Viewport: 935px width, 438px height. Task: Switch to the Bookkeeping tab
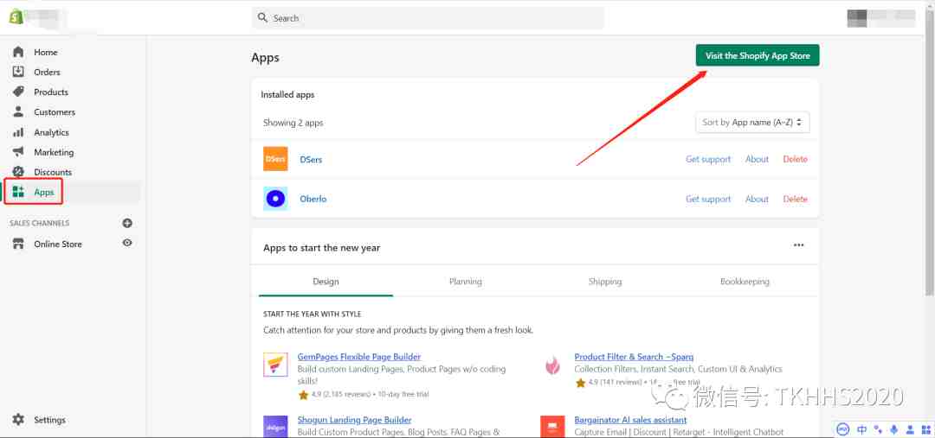pos(745,282)
